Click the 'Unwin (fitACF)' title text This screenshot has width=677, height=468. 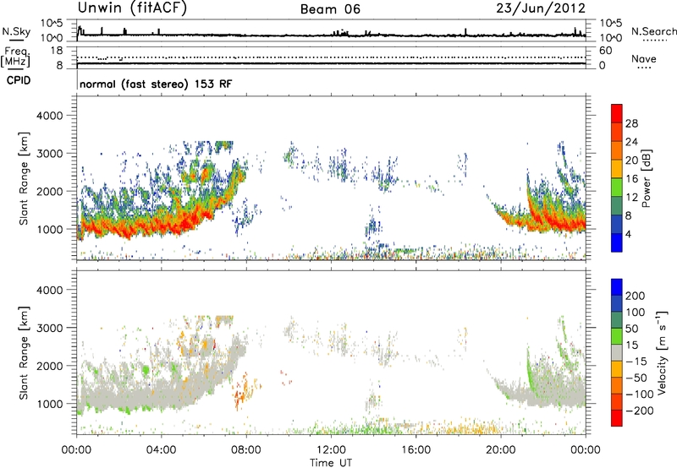132,8
